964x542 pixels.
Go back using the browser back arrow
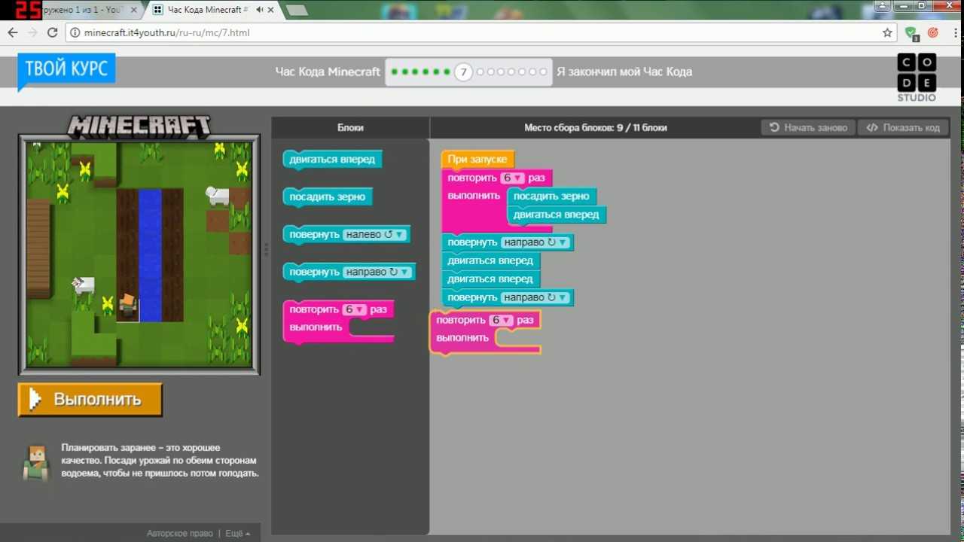click(x=13, y=32)
